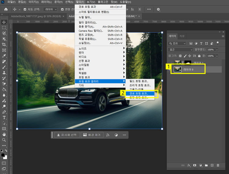Expand the 왜곡 submenu
This screenshot has width=229, height=174.
[x=100, y=69]
